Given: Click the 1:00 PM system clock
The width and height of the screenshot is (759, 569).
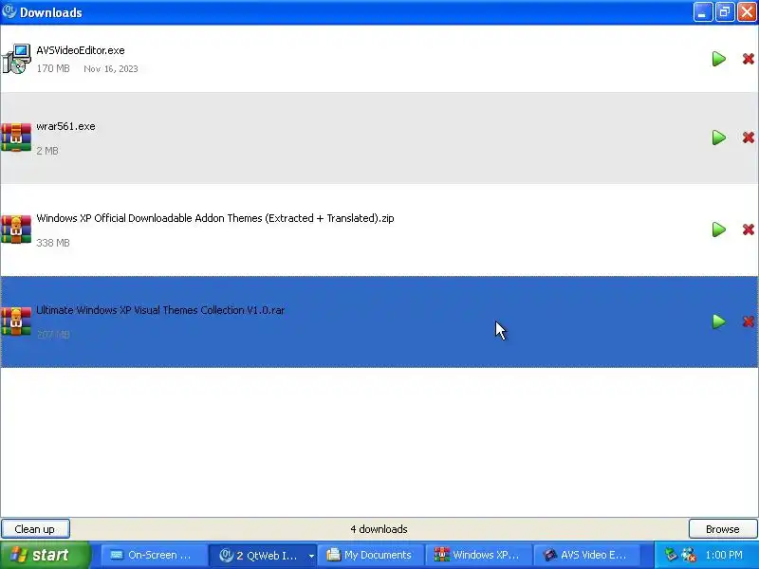Looking at the screenshot, I should 724,555.
